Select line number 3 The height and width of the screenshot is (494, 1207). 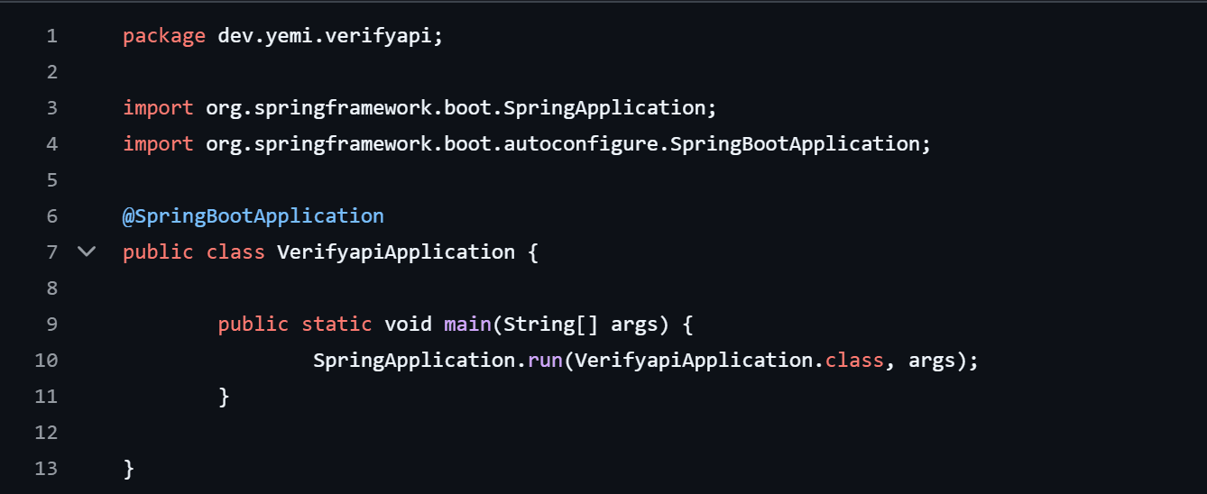click(51, 108)
